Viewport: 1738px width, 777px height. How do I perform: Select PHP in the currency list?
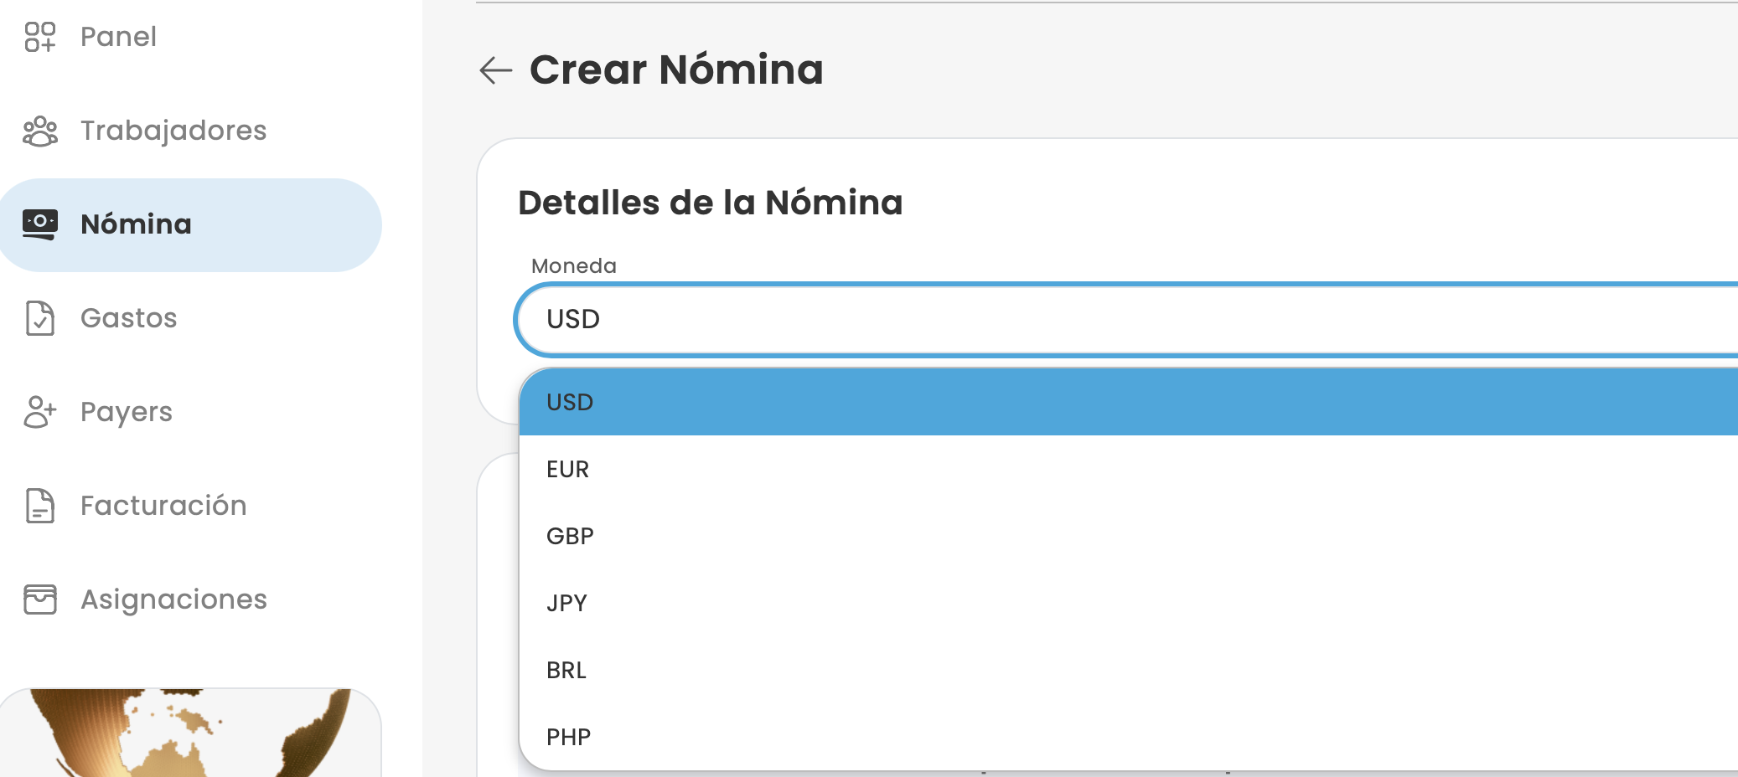pyautogui.click(x=568, y=737)
